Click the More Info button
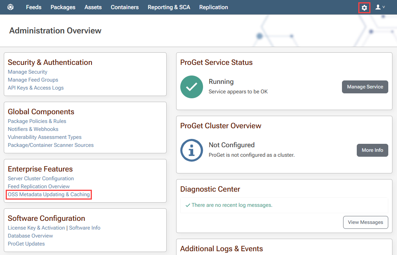Image resolution: width=397 pixels, height=255 pixels. click(x=372, y=150)
